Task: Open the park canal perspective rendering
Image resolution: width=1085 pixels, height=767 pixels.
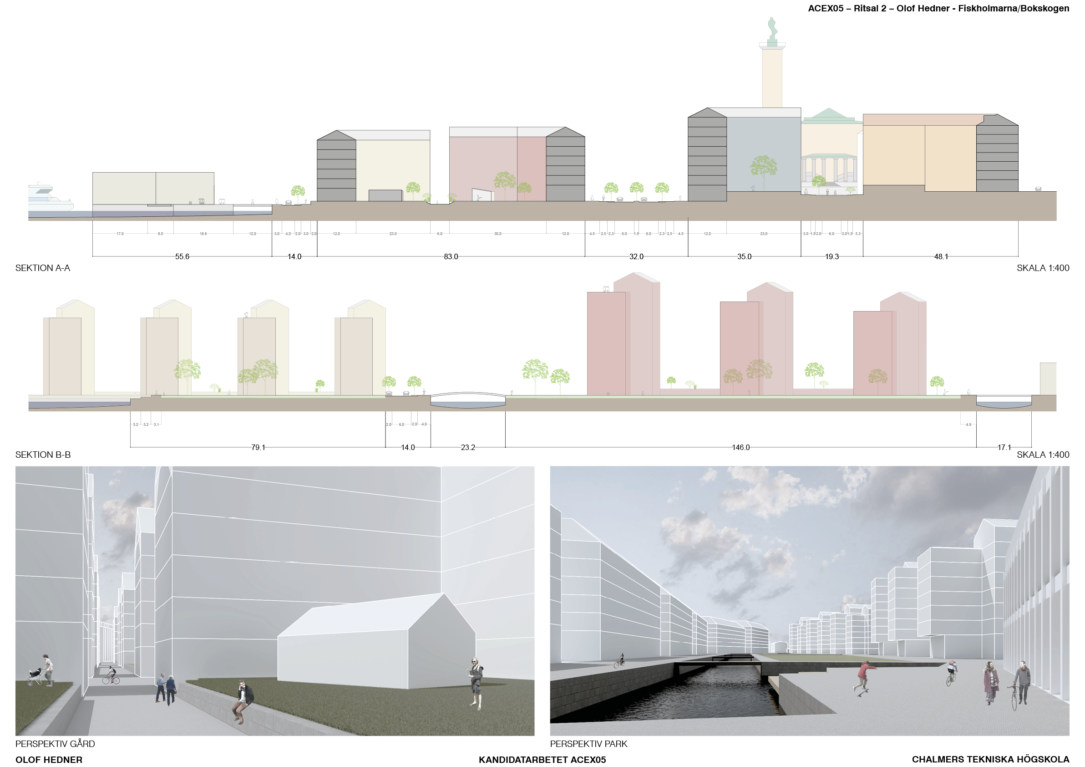Action: [810, 601]
